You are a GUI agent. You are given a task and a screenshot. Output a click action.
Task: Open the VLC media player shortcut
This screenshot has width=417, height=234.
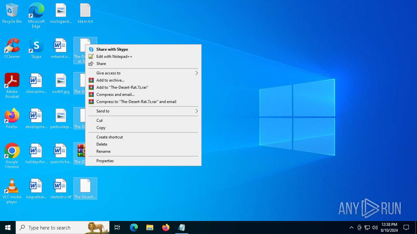tap(12, 191)
